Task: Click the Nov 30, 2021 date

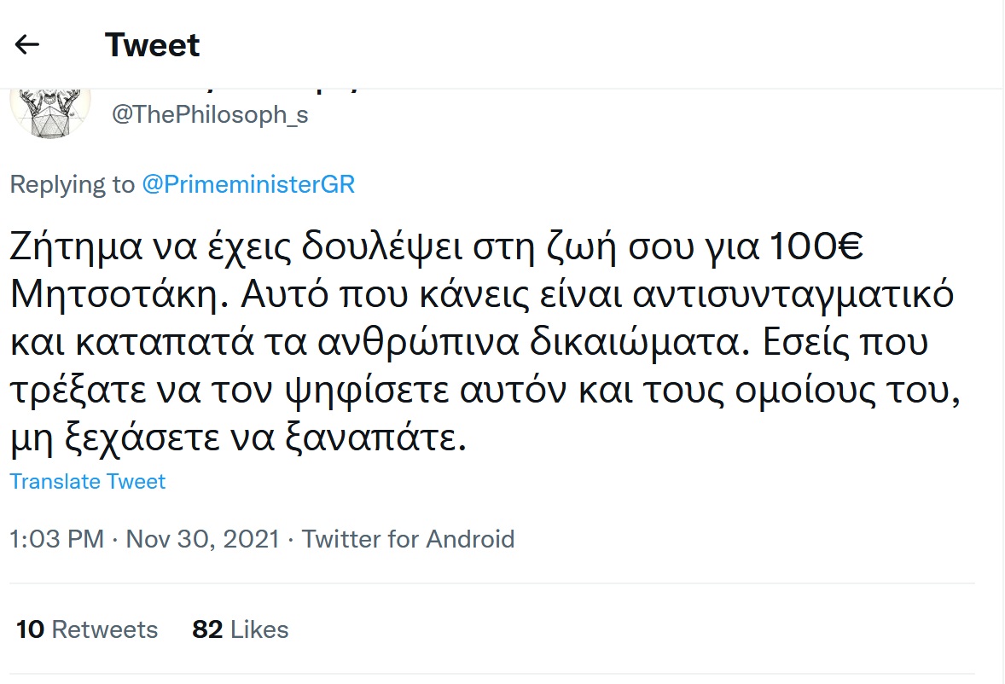Action: pos(202,539)
